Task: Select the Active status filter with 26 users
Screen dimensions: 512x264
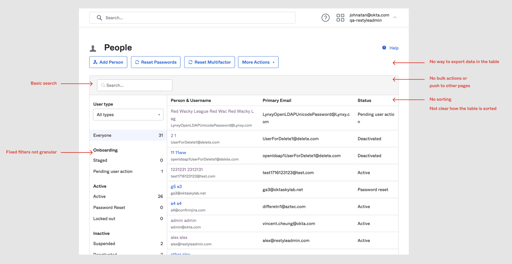Action: tap(99, 196)
